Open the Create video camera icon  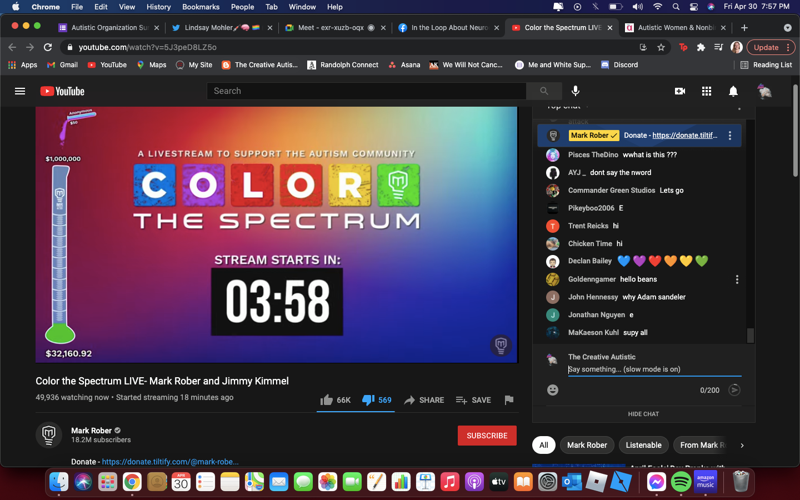[679, 91]
